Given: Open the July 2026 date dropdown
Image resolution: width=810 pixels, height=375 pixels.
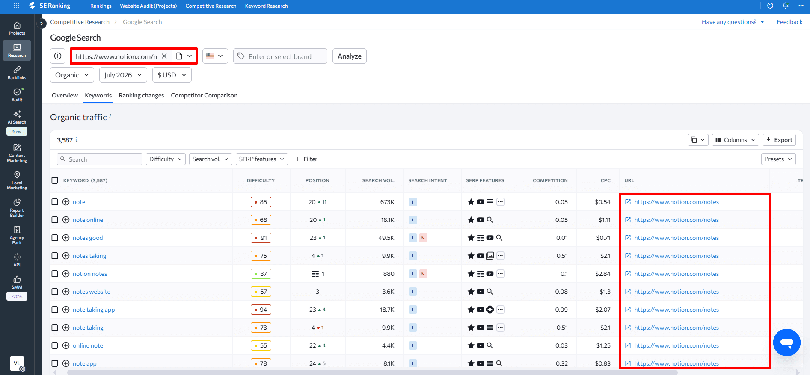Looking at the screenshot, I should tap(123, 75).
